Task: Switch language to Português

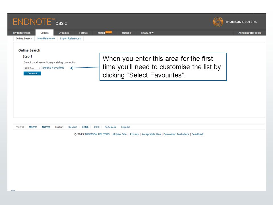Action: [110, 127]
